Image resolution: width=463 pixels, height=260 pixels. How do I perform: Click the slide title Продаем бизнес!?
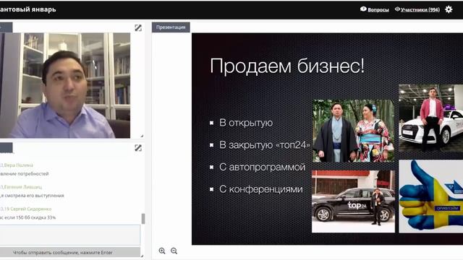point(287,66)
